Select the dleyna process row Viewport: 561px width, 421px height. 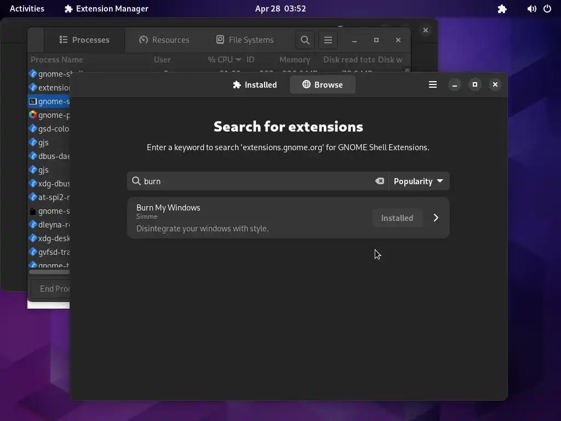[49, 225]
